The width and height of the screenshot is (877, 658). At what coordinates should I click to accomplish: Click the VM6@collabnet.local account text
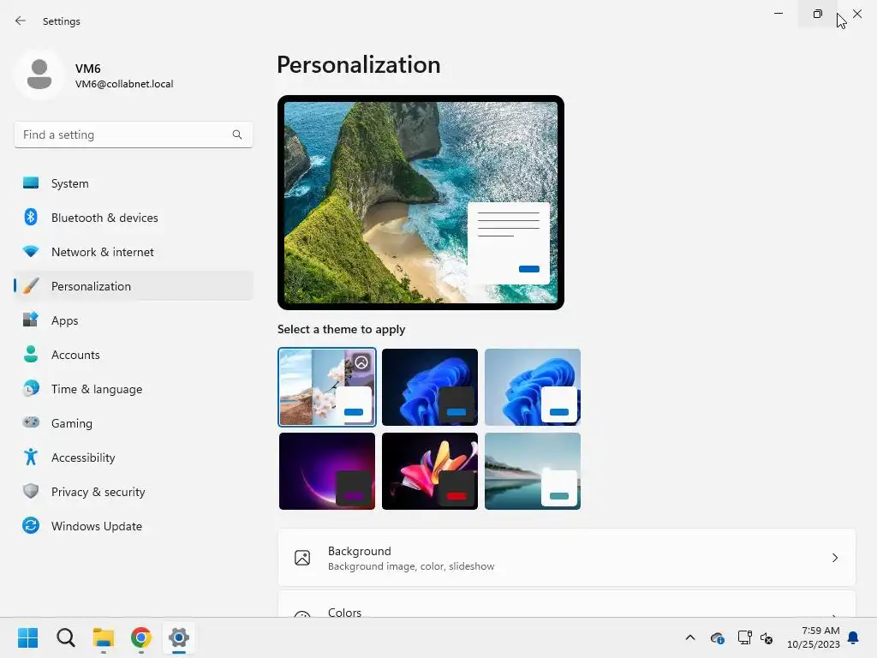pyautogui.click(x=124, y=84)
